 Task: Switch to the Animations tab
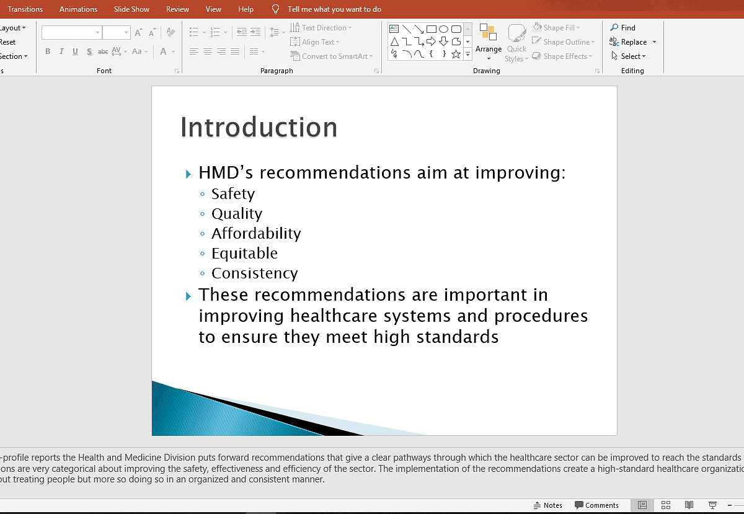coord(78,9)
